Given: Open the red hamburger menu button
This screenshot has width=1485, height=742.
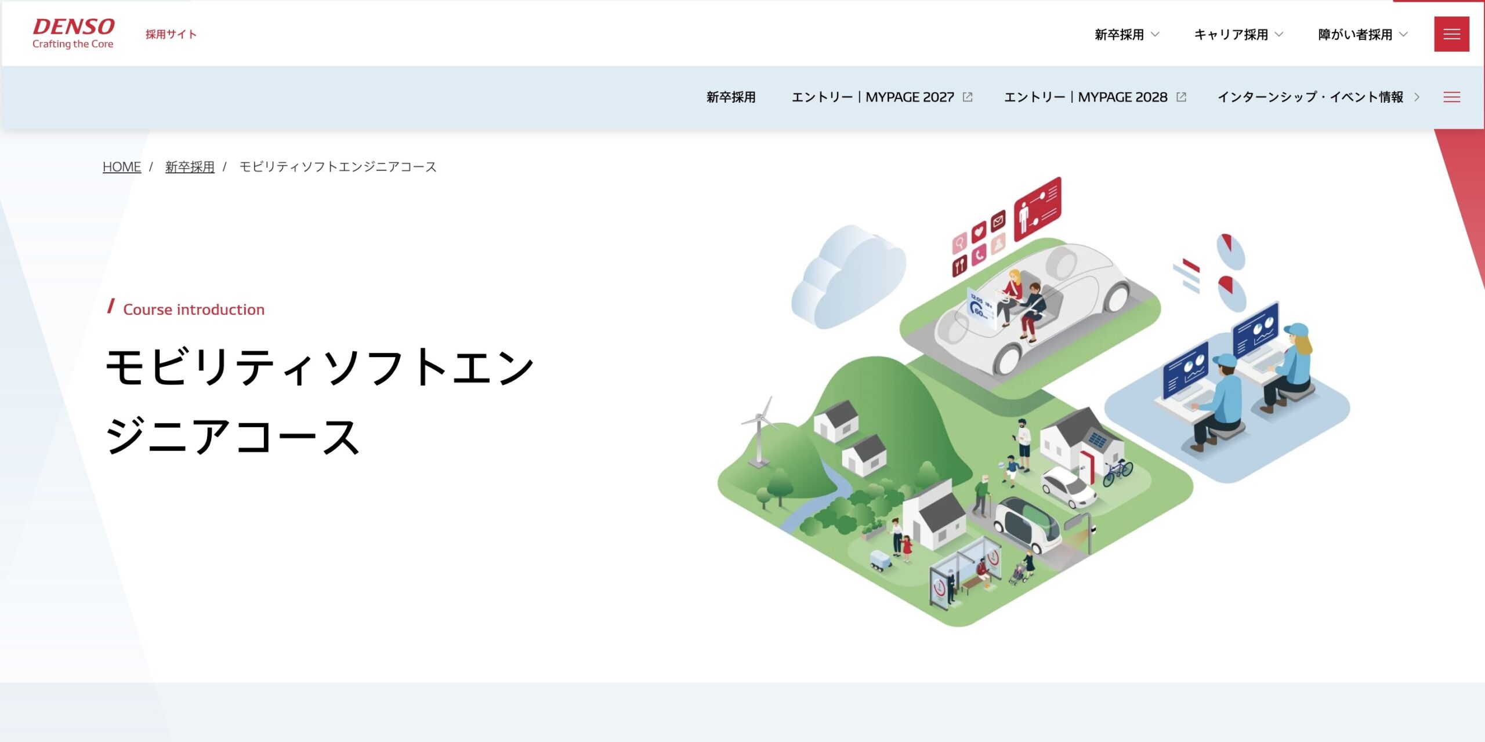Looking at the screenshot, I should (1451, 34).
